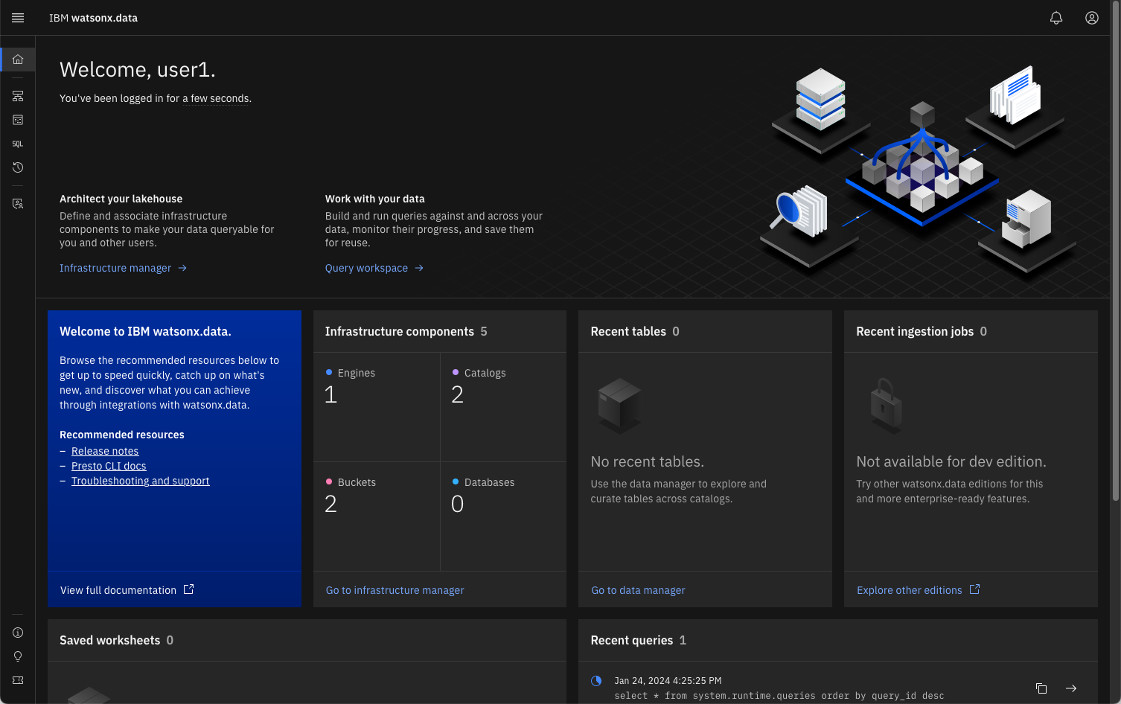Click the Infrastructure manager link
1121x704 pixels.
(123, 268)
